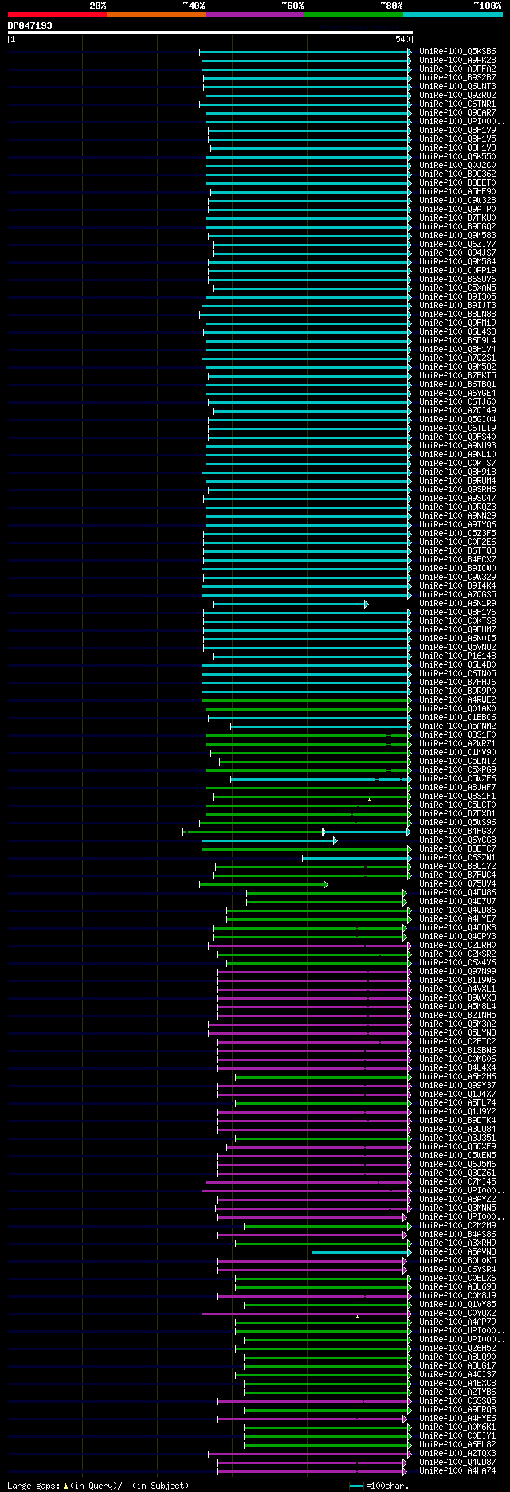Viewport: 510px width, 1492px height.
Task: Click the short green bar of UniRef100_Q75UV4
Action: [263, 884]
